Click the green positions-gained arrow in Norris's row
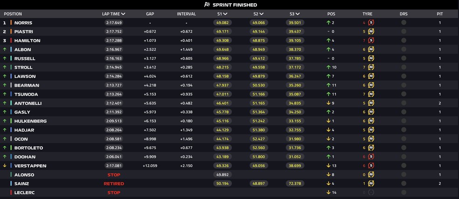Image resolution: width=459 pixels, height=199 pixels. click(x=328, y=22)
